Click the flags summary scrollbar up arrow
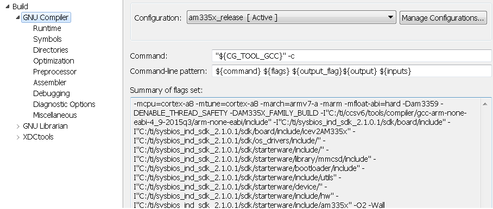 pos(485,104)
